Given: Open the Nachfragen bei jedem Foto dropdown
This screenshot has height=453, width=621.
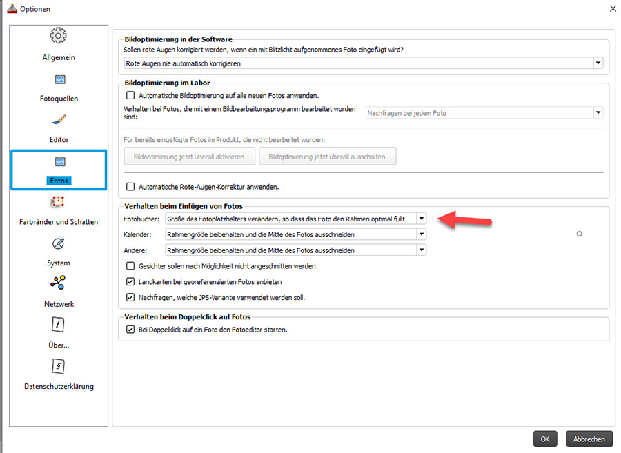Looking at the screenshot, I should pyautogui.click(x=484, y=113).
